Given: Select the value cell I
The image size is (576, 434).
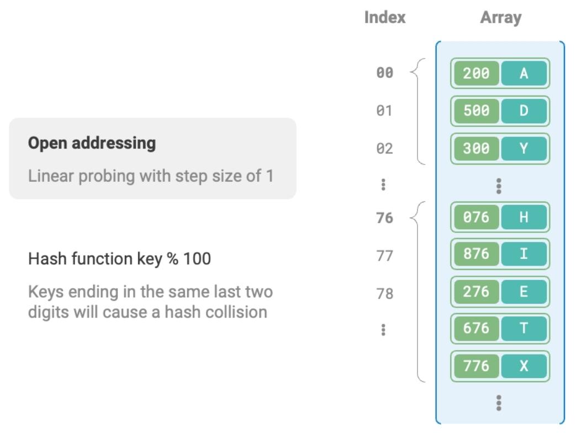Looking at the screenshot, I should tap(524, 254).
